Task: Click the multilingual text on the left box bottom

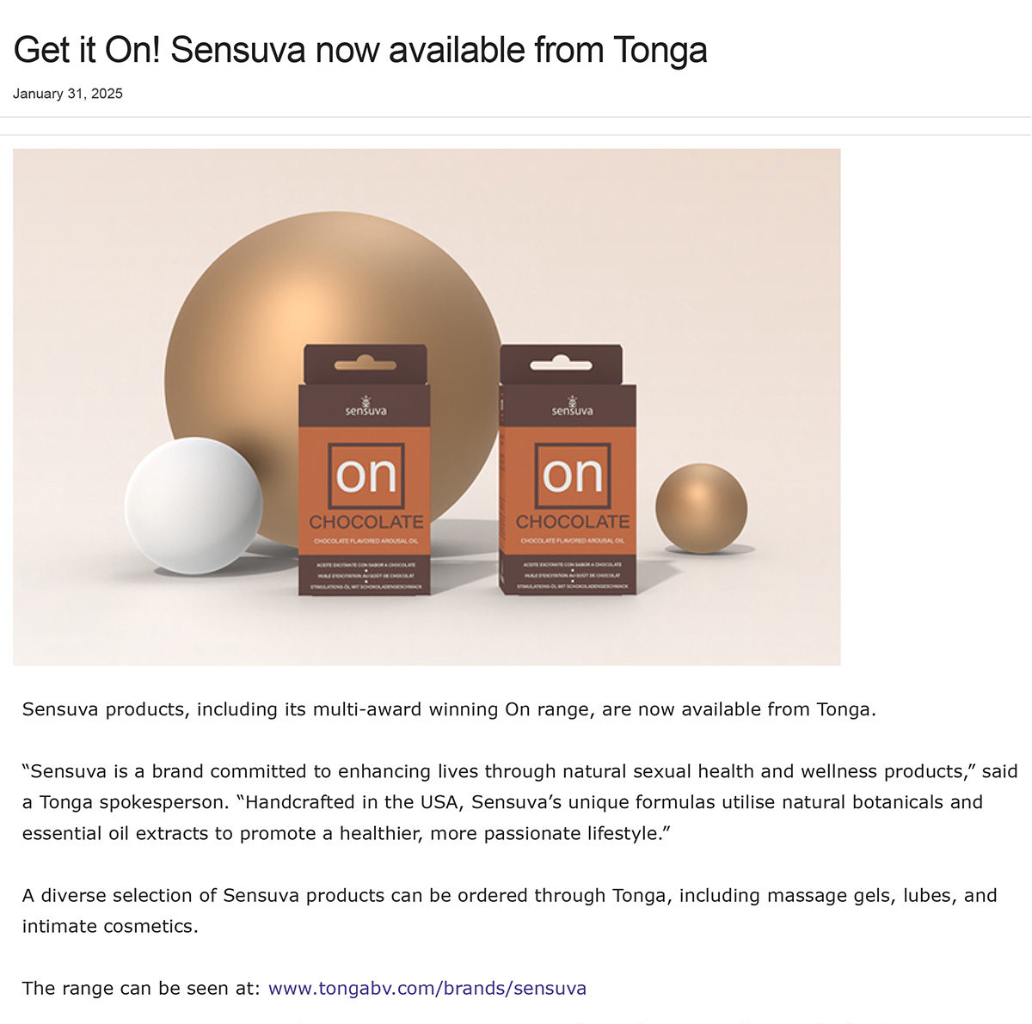Action: (x=366, y=575)
